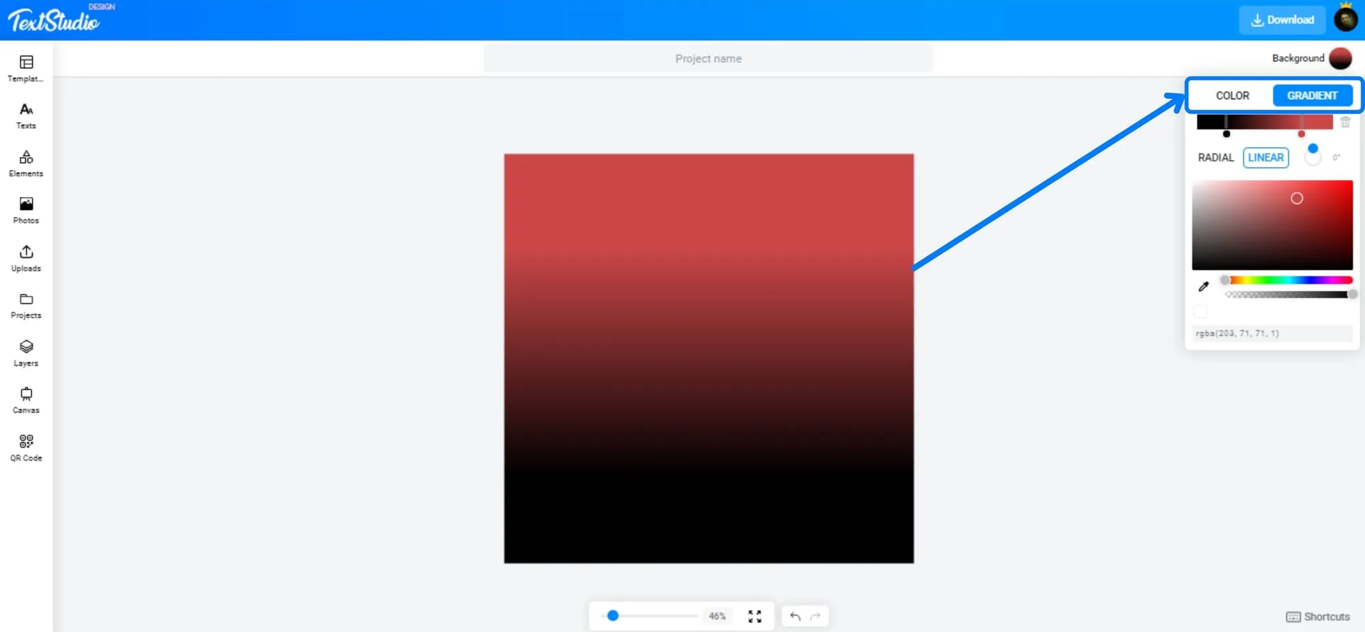Open the Elements panel
1365x632 pixels.
pos(26,164)
